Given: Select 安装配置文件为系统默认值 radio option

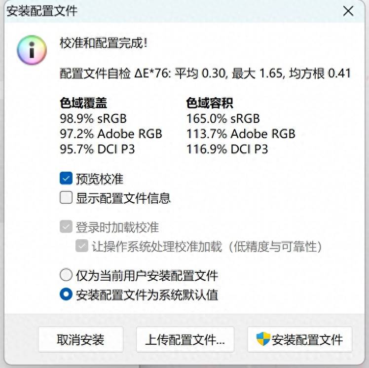Looking at the screenshot, I should click(x=66, y=295).
